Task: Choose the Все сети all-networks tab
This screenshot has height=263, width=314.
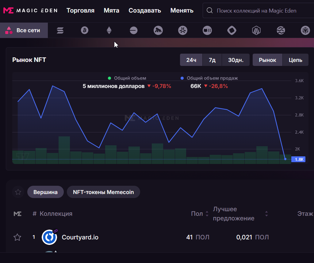Action: point(24,30)
